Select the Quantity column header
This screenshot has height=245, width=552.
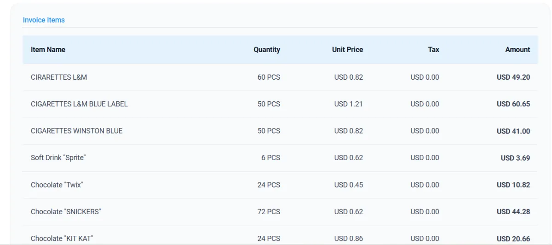pyautogui.click(x=267, y=49)
